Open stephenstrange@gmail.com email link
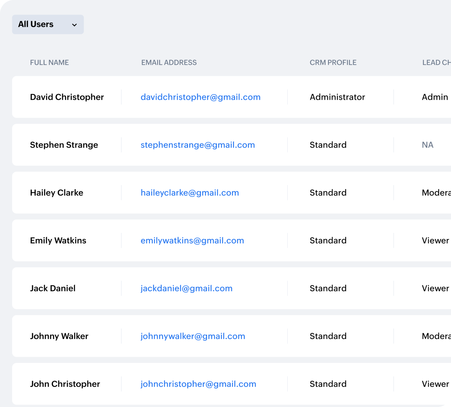The width and height of the screenshot is (451, 407). 197,145
